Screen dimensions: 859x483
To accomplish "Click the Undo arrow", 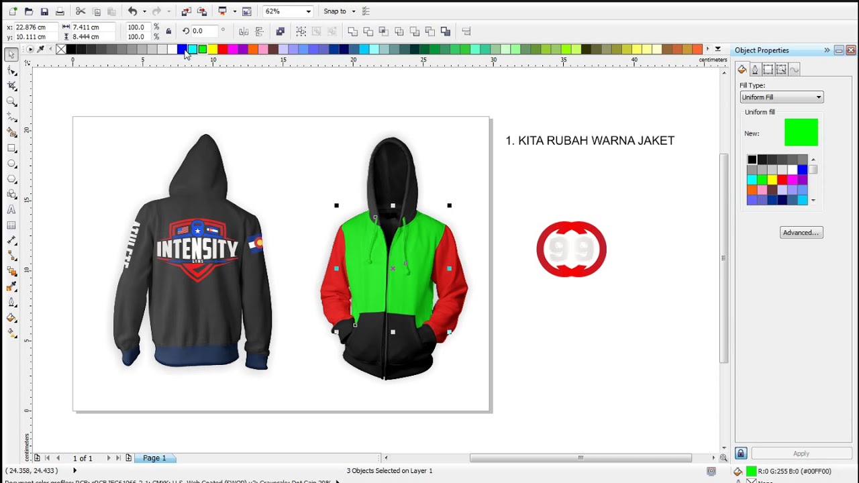I will tap(132, 11).
